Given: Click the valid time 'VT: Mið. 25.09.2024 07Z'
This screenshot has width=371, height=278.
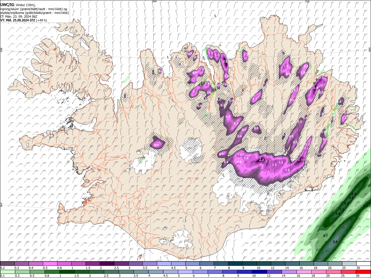Looking at the screenshot, I should (x=18, y=20).
